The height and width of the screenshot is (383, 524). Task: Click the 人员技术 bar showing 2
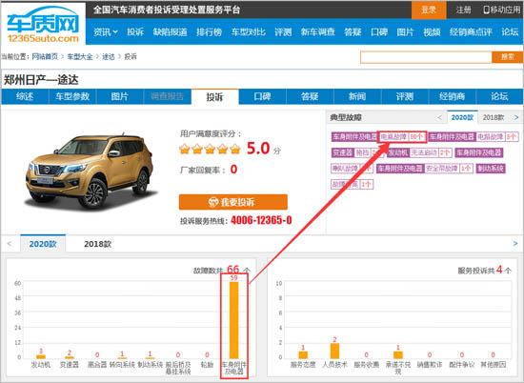coord(334,351)
